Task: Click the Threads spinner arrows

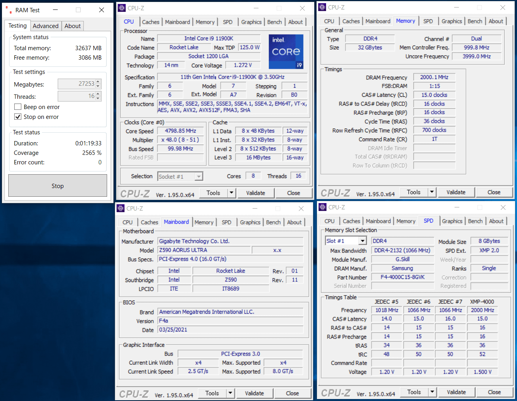Action: [98, 96]
